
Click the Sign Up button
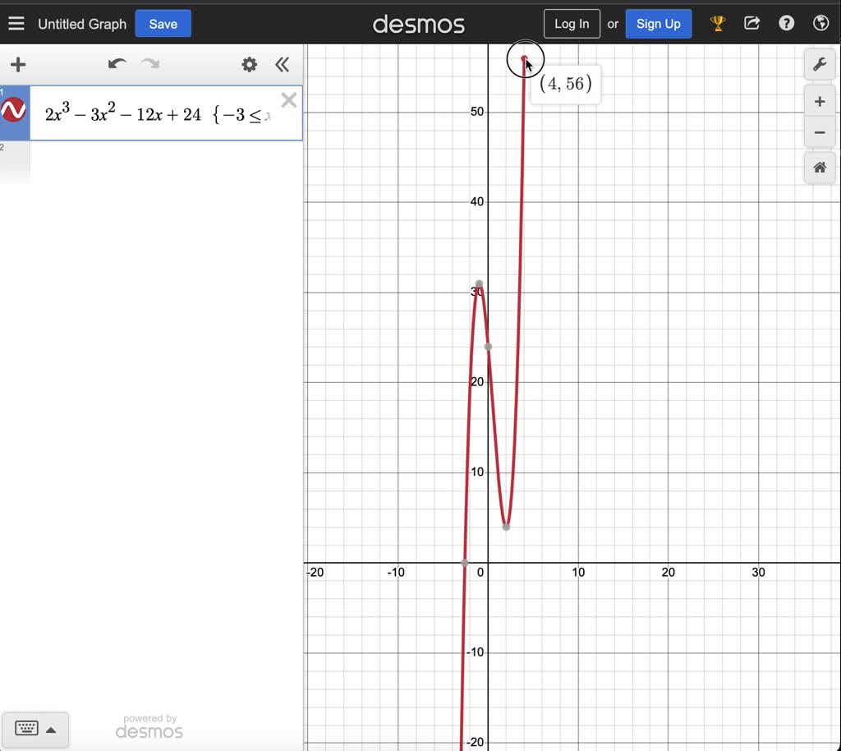click(x=658, y=24)
